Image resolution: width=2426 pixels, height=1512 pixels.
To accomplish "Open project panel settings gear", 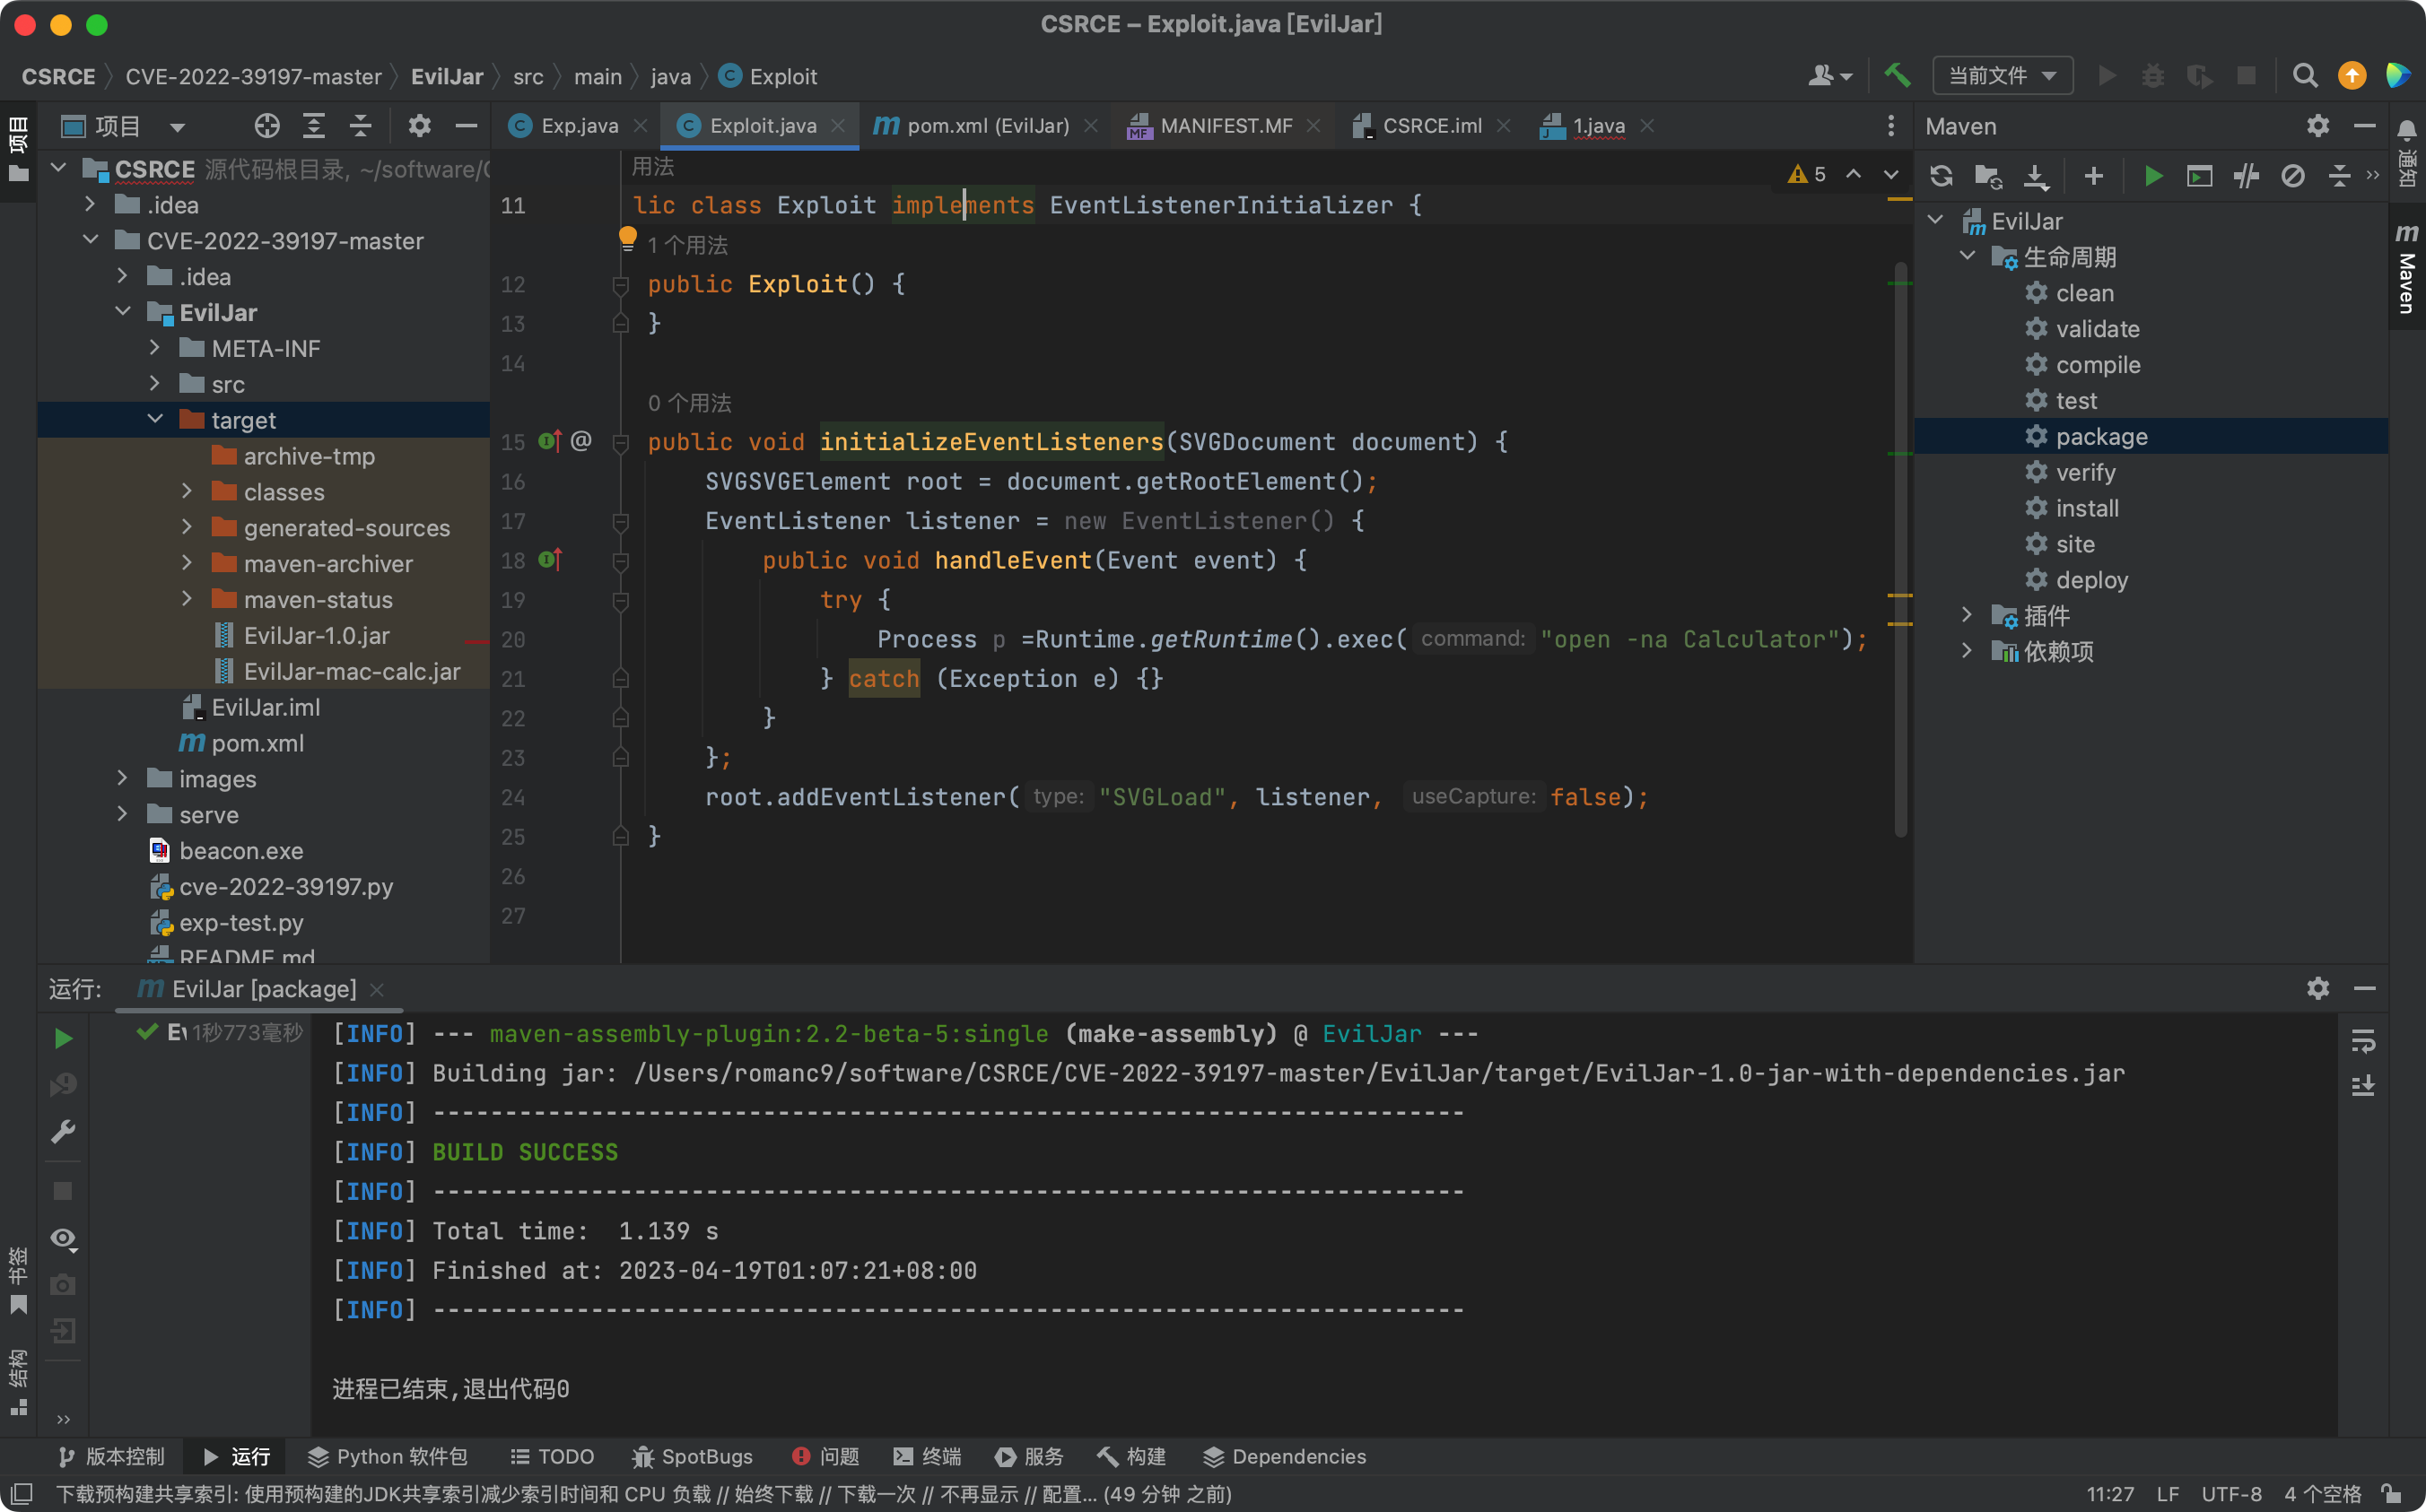I will [x=419, y=126].
